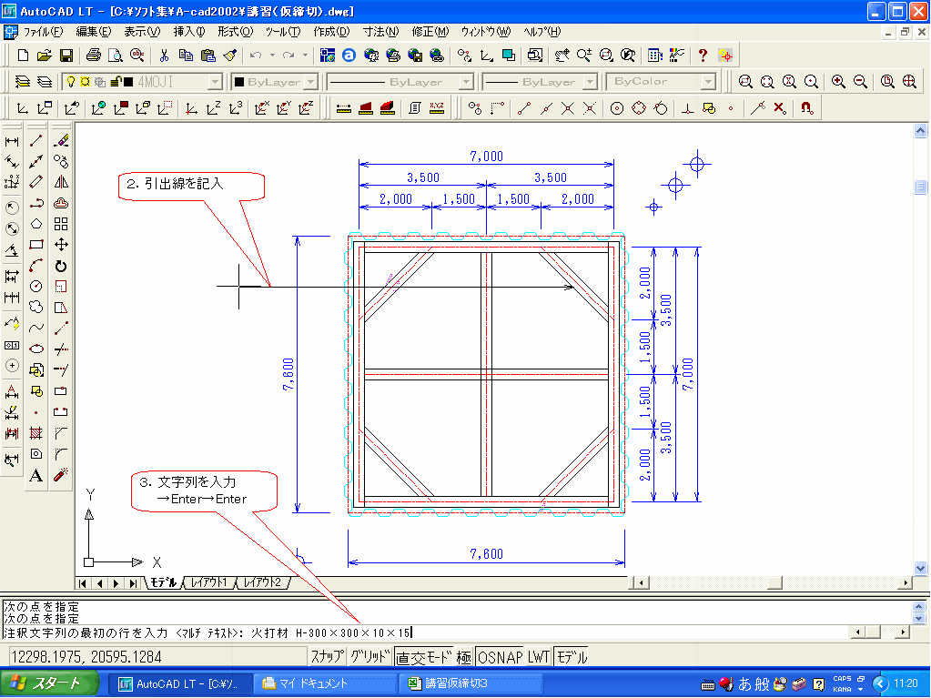Open the 寸法(N) menu
Viewport: 931px width, 698px height.
click(380, 32)
